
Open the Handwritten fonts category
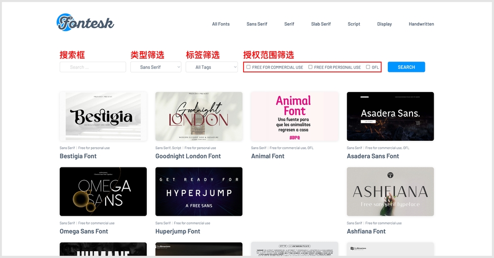pyautogui.click(x=421, y=24)
